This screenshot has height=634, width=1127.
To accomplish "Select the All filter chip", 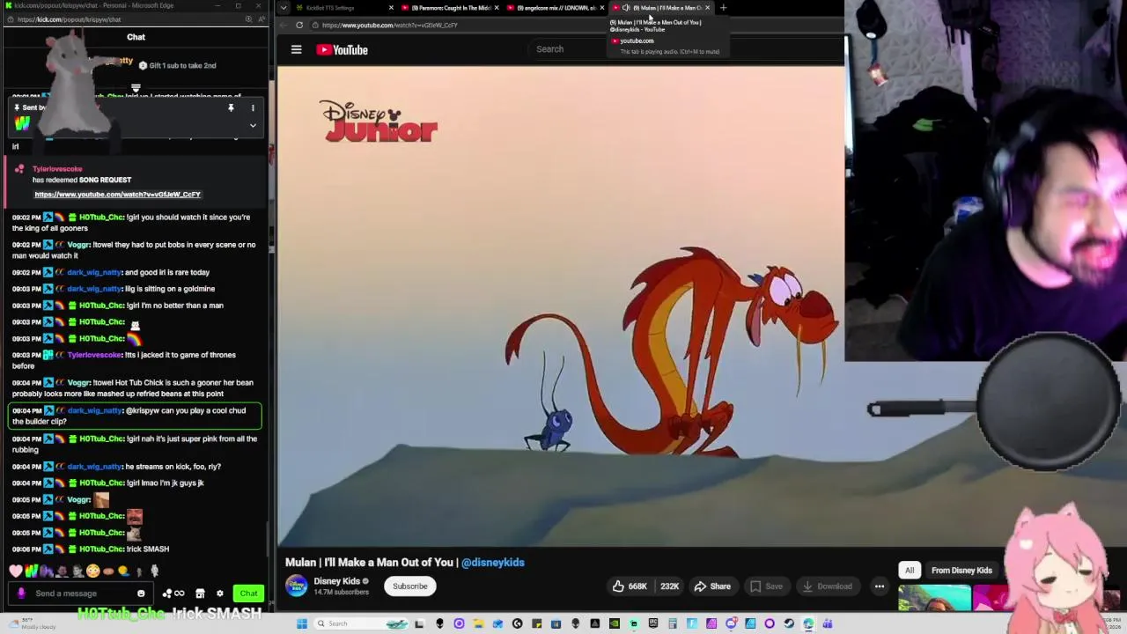I will 910,570.
